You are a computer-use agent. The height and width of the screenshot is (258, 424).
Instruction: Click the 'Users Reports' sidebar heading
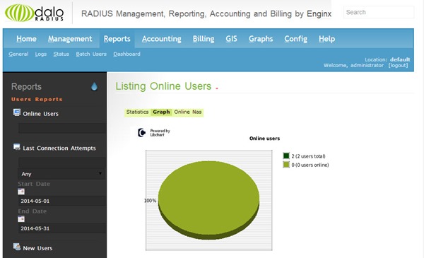point(37,99)
